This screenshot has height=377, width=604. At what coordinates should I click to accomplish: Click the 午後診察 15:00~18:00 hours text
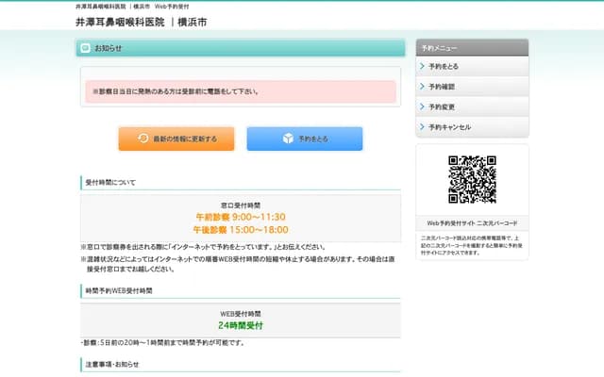pos(241,229)
